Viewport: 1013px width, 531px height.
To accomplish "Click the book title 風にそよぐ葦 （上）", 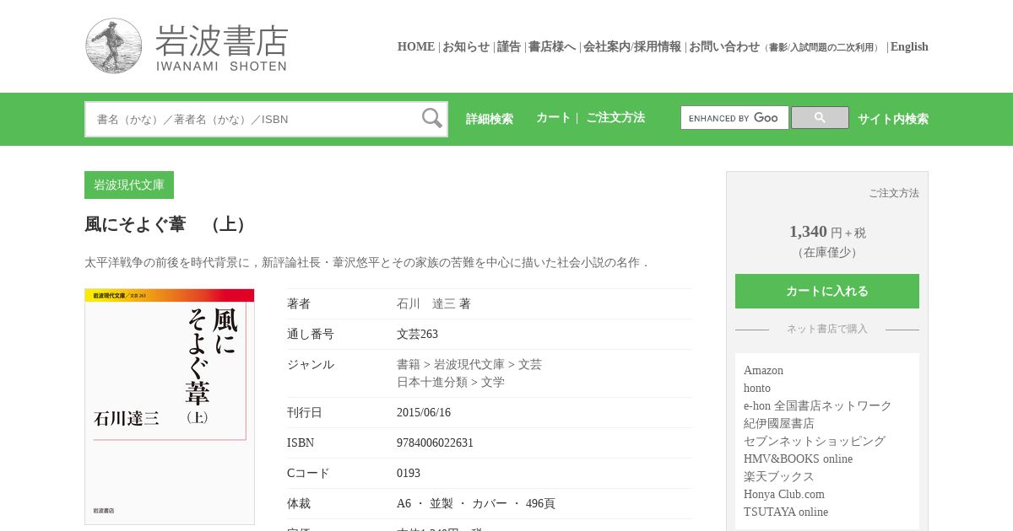I will tap(168, 224).
